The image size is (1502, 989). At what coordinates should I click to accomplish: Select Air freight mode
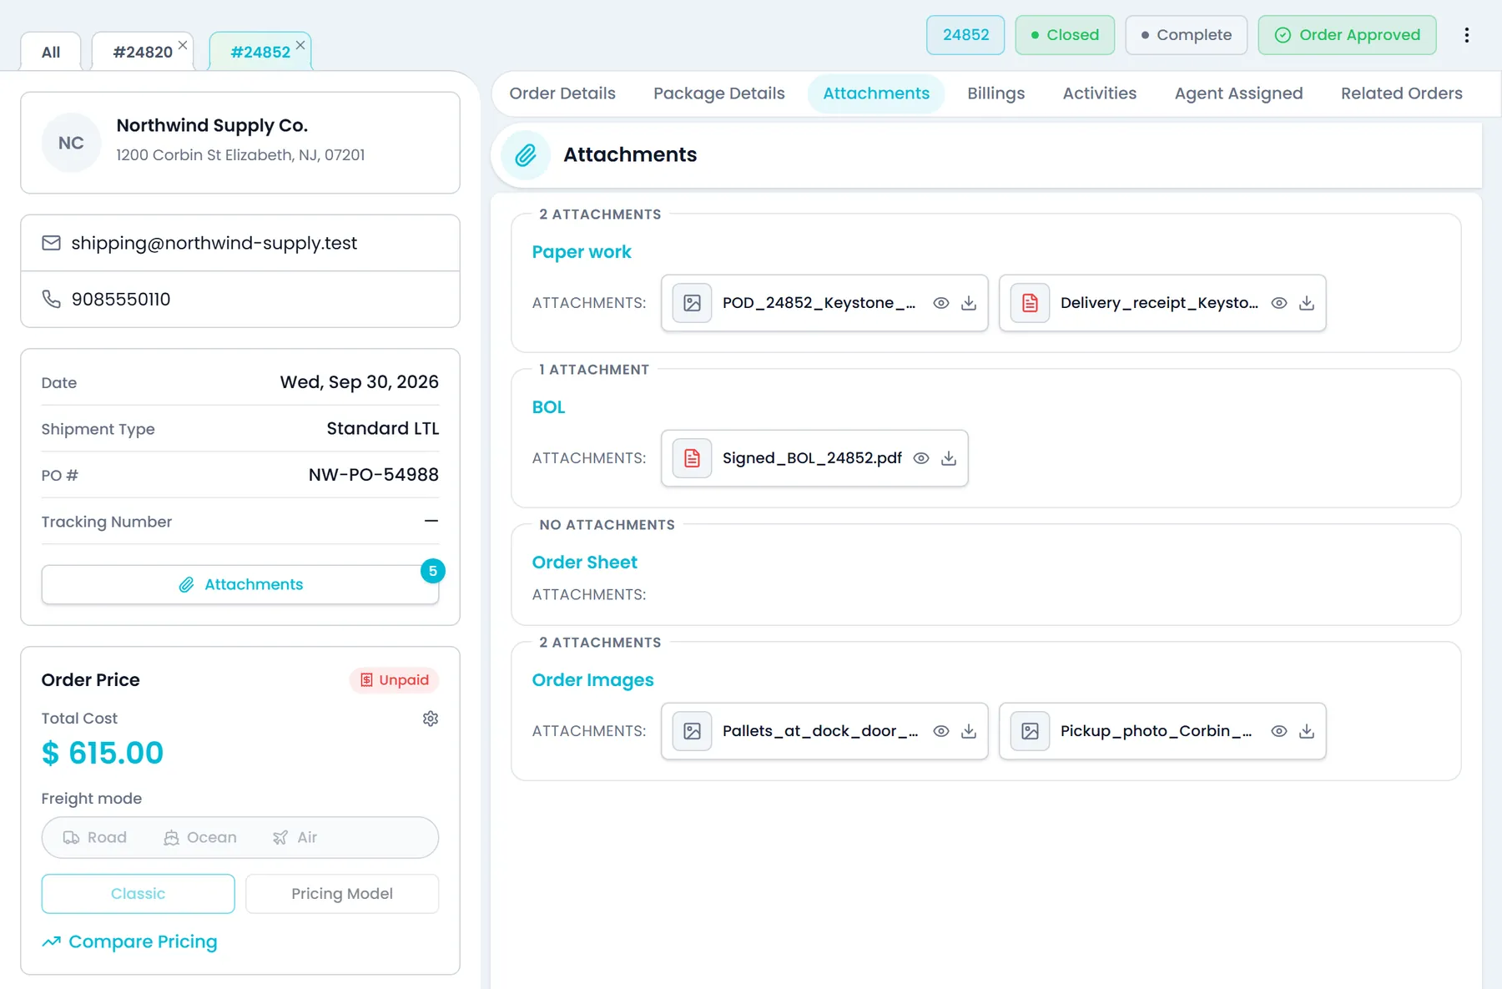point(295,837)
